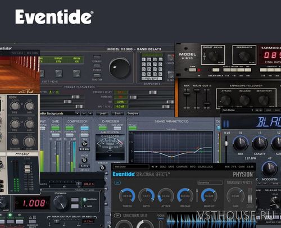Toggle the Gate In/Out green button
Screen dimensions: 281x228
coord(55,128)
